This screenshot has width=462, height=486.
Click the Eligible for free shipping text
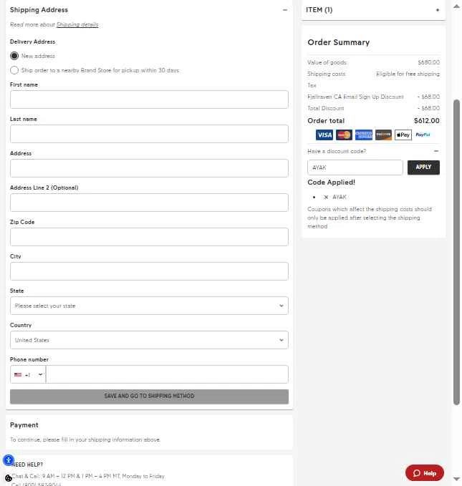[408, 74]
